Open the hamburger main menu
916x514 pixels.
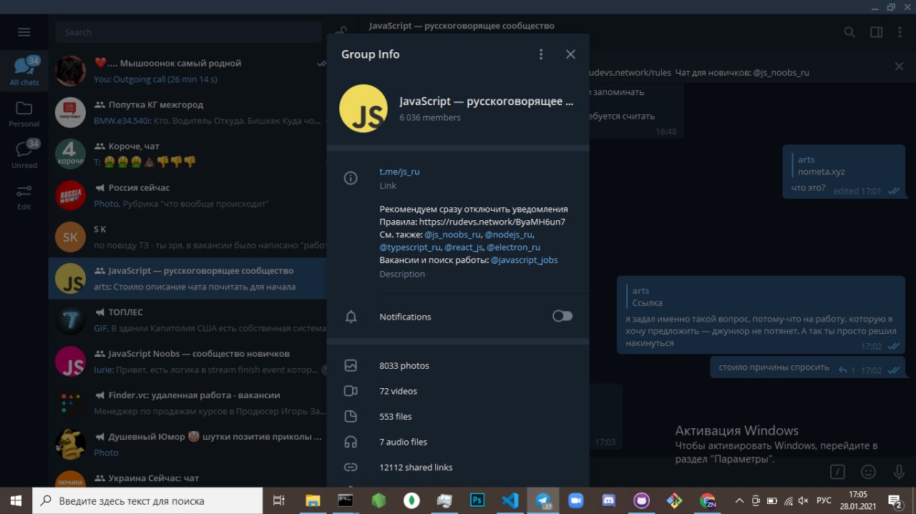click(24, 32)
